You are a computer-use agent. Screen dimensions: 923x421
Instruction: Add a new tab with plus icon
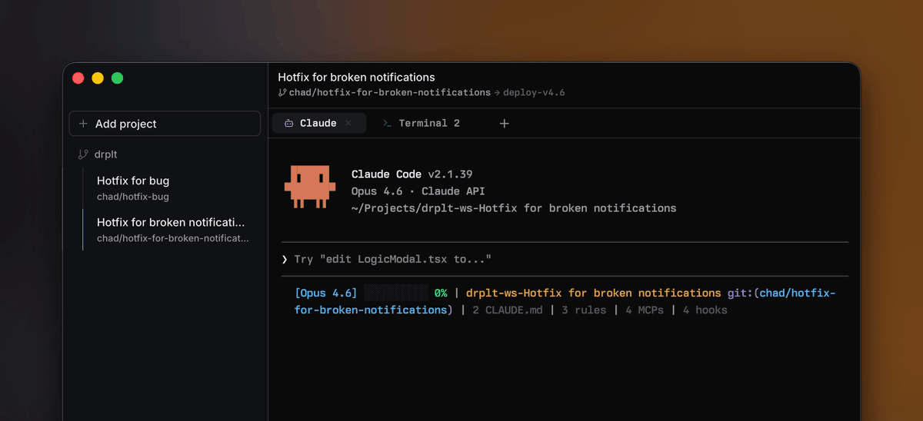(x=505, y=123)
